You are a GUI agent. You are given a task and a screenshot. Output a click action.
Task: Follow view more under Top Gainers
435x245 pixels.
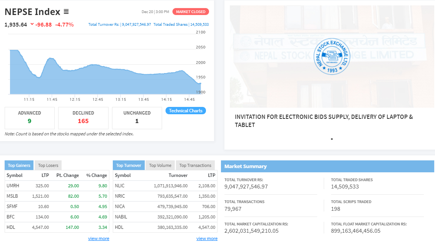tap(99, 238)
